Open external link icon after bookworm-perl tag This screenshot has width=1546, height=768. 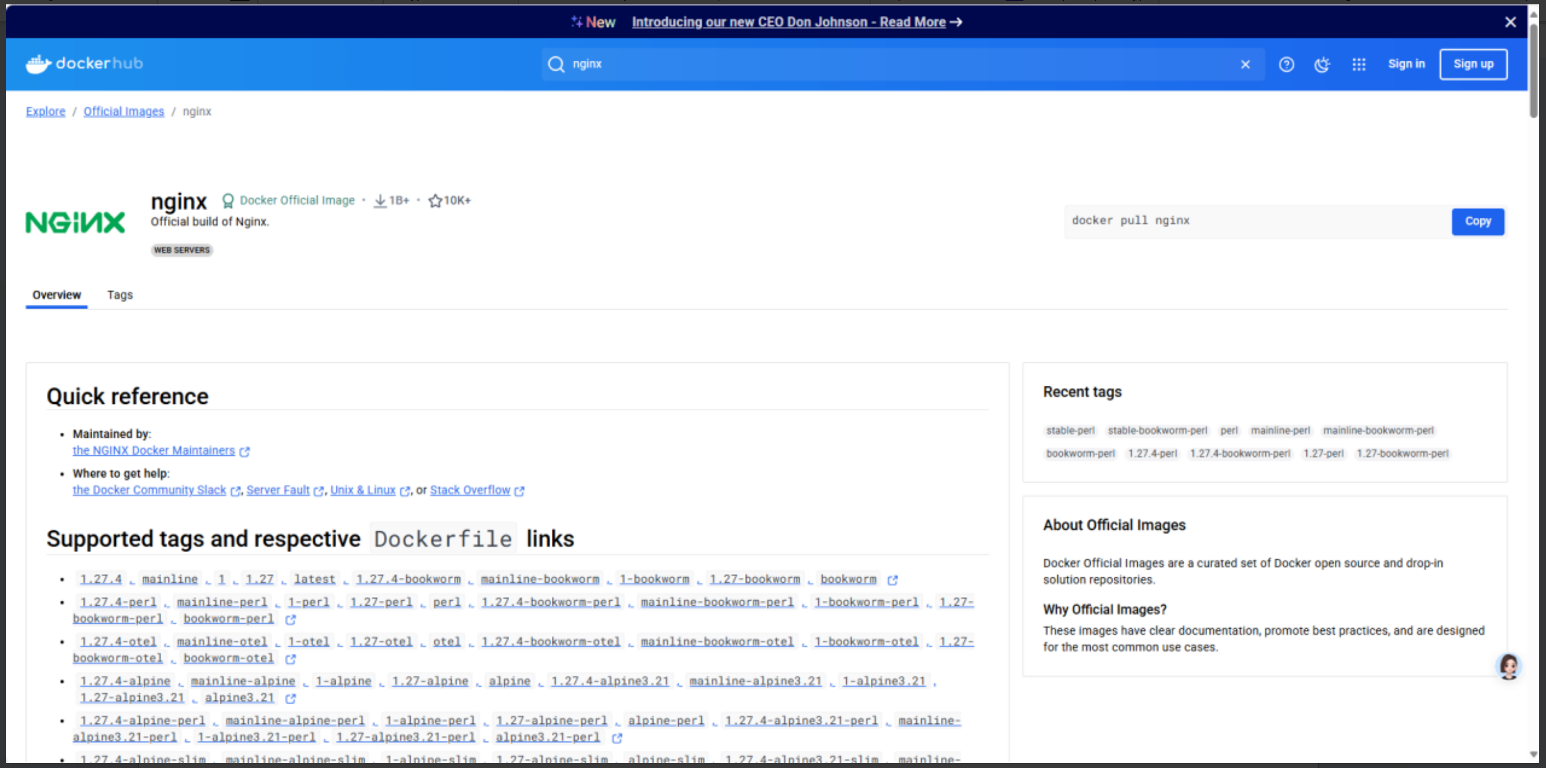click(290, 619)
